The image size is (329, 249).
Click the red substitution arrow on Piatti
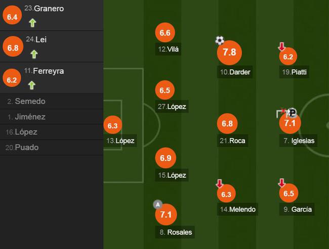click(x=281, y=46)
